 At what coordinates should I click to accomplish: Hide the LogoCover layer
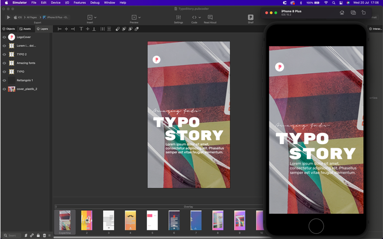click(x=4, y=37)
